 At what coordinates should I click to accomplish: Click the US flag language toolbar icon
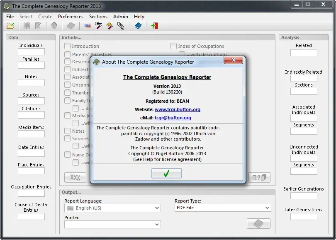(x=88, y=26)
